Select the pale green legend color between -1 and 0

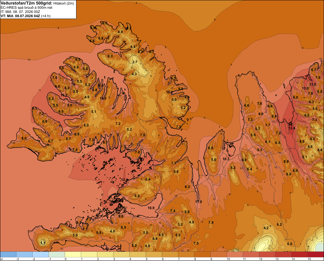click(57, 255)
